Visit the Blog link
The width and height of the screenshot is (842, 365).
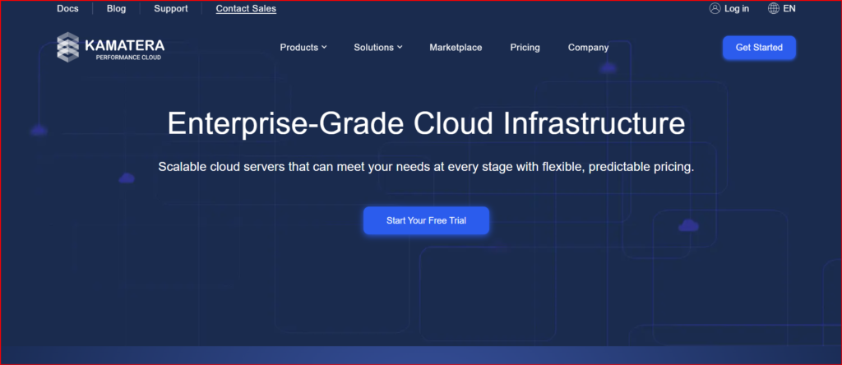tap(116, 8)
